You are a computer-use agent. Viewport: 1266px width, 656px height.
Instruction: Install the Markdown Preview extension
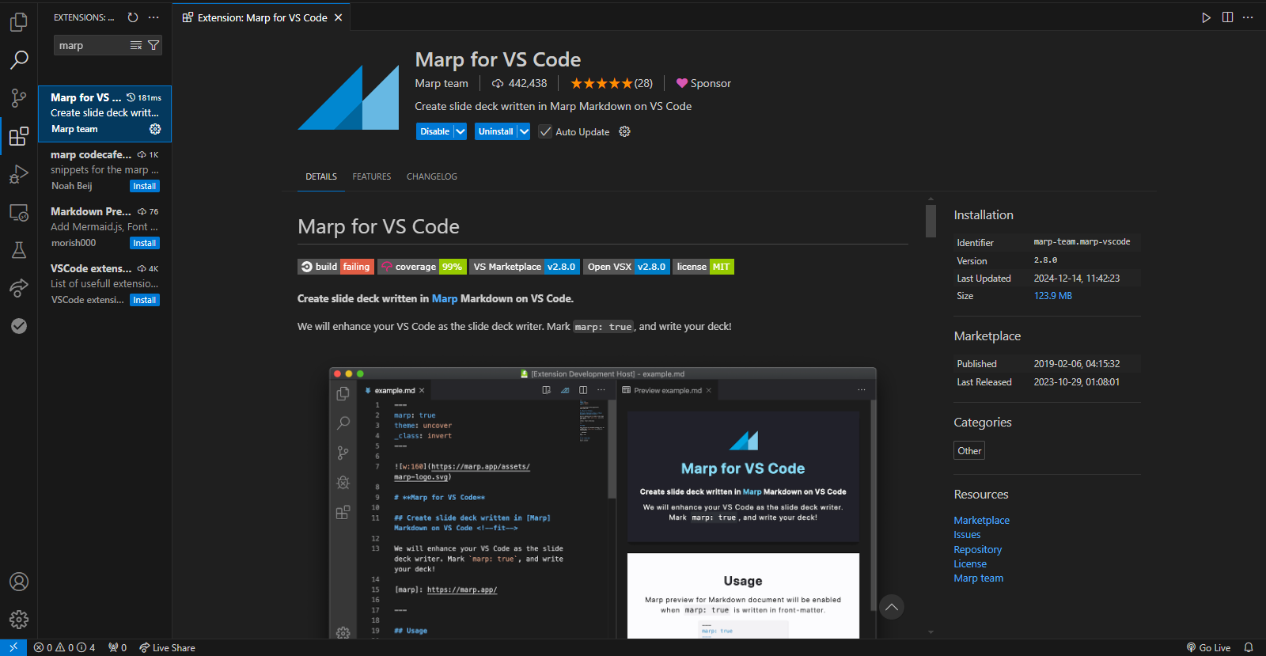tap(145, 243)
